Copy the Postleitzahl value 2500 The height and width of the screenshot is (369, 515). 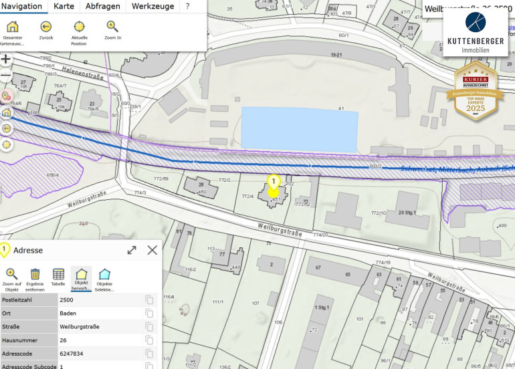tap(149, 300)
